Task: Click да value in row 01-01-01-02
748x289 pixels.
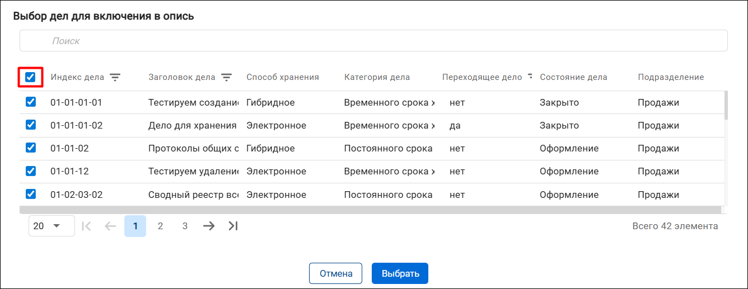Action: click(x=455, y=125)
